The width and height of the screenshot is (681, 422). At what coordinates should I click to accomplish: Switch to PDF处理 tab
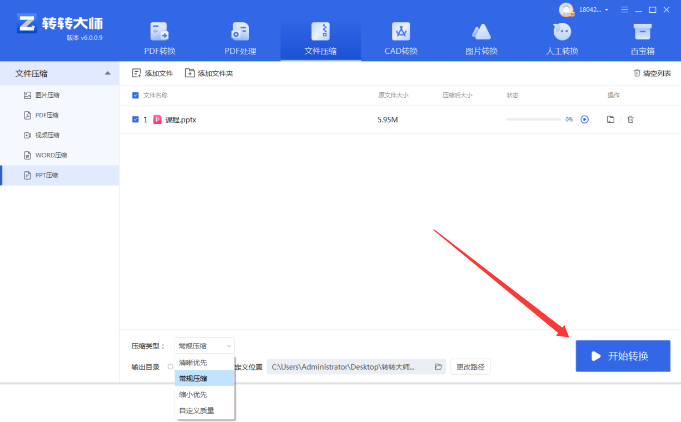[240, 39]
